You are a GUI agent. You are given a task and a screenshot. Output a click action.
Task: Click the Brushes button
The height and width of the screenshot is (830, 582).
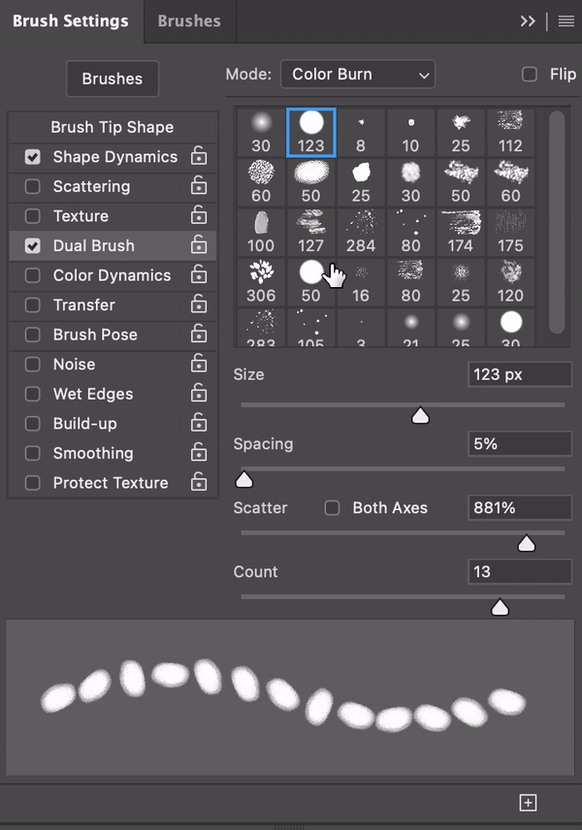(x=113, y=79)
